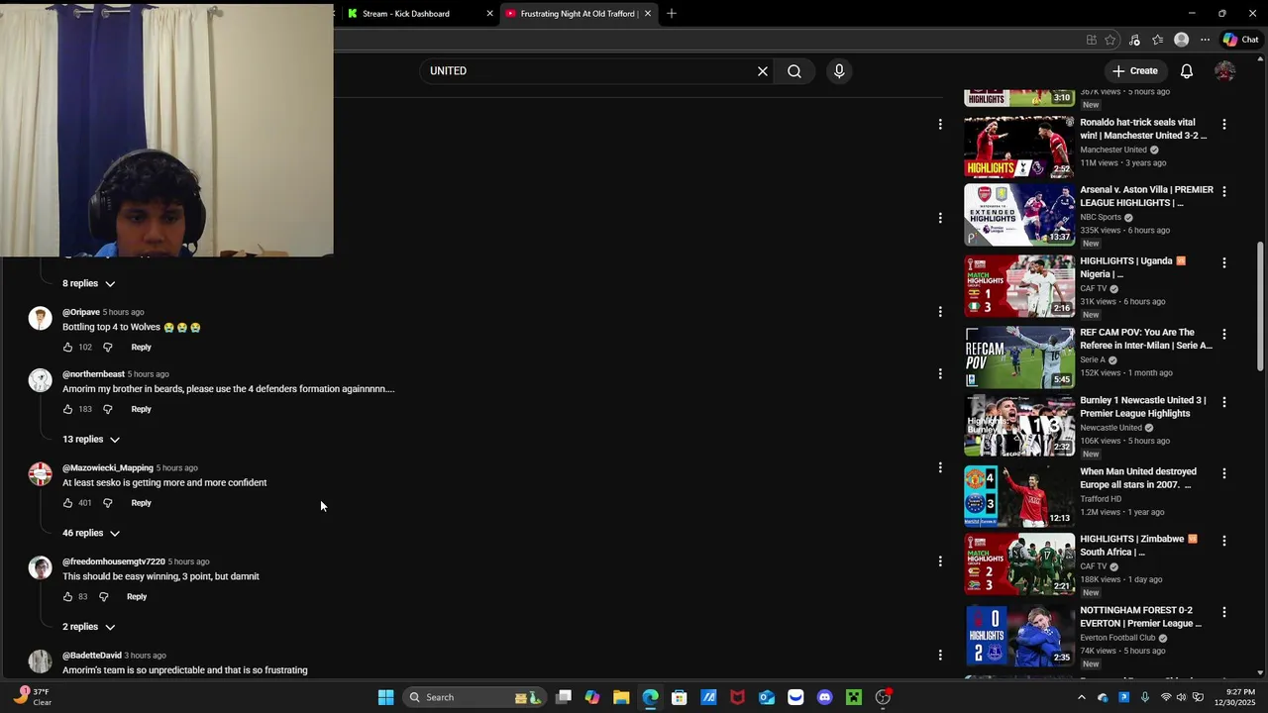The width and height of the screenshot is (1268, 713).
Task: Open Edge settings and more ellipsis
Action: coord(1205,40)
